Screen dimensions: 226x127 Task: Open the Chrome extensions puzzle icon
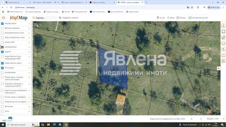click(198, 7)
